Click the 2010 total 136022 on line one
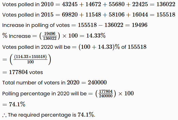 tap(166, 5)
